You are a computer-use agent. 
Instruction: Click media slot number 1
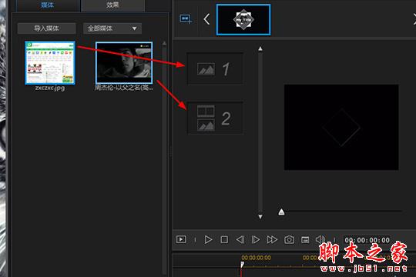pyautogui.click(x=215, y=69)
